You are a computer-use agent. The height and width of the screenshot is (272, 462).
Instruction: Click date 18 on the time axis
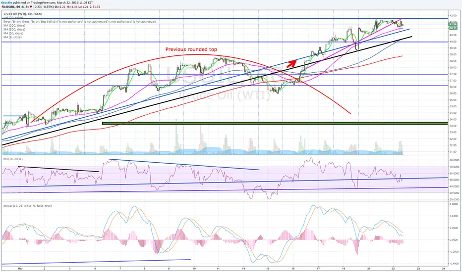click(344, 268)
